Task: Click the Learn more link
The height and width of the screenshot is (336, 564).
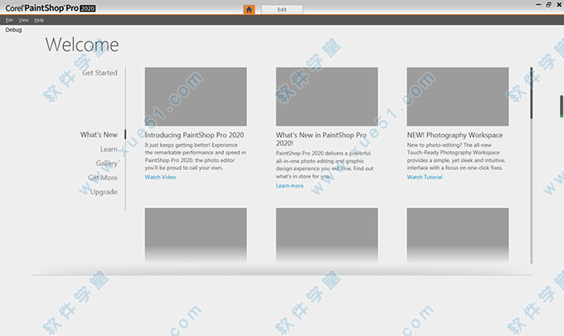Action: (289, 186)
